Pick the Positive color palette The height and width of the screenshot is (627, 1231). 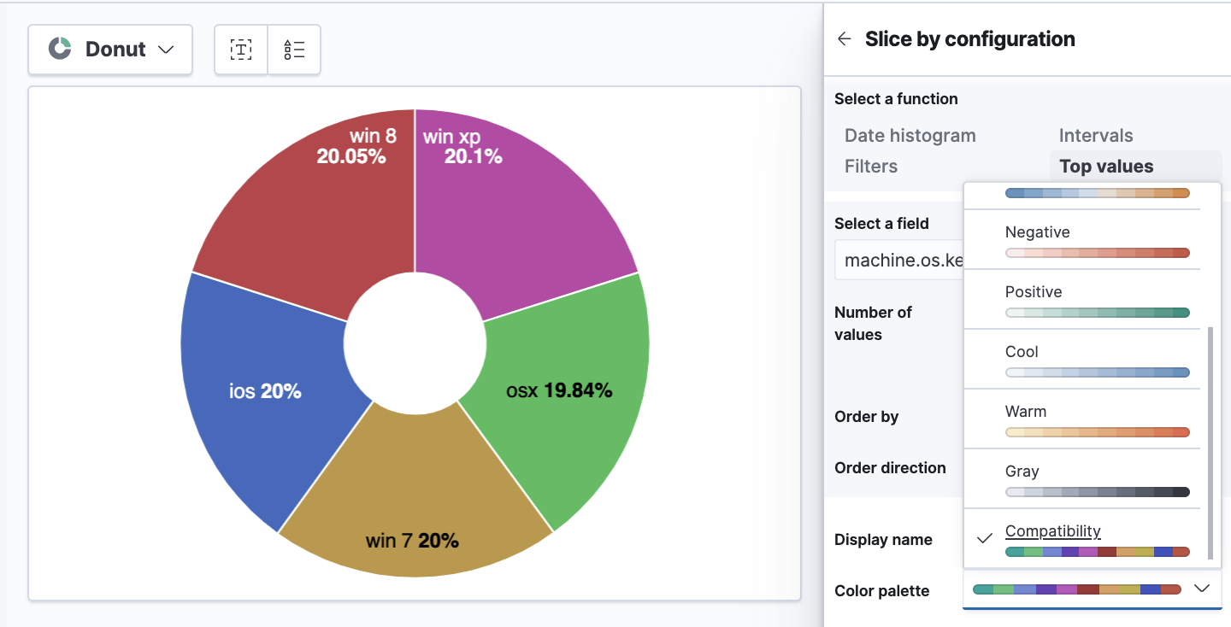point(1082,301)
